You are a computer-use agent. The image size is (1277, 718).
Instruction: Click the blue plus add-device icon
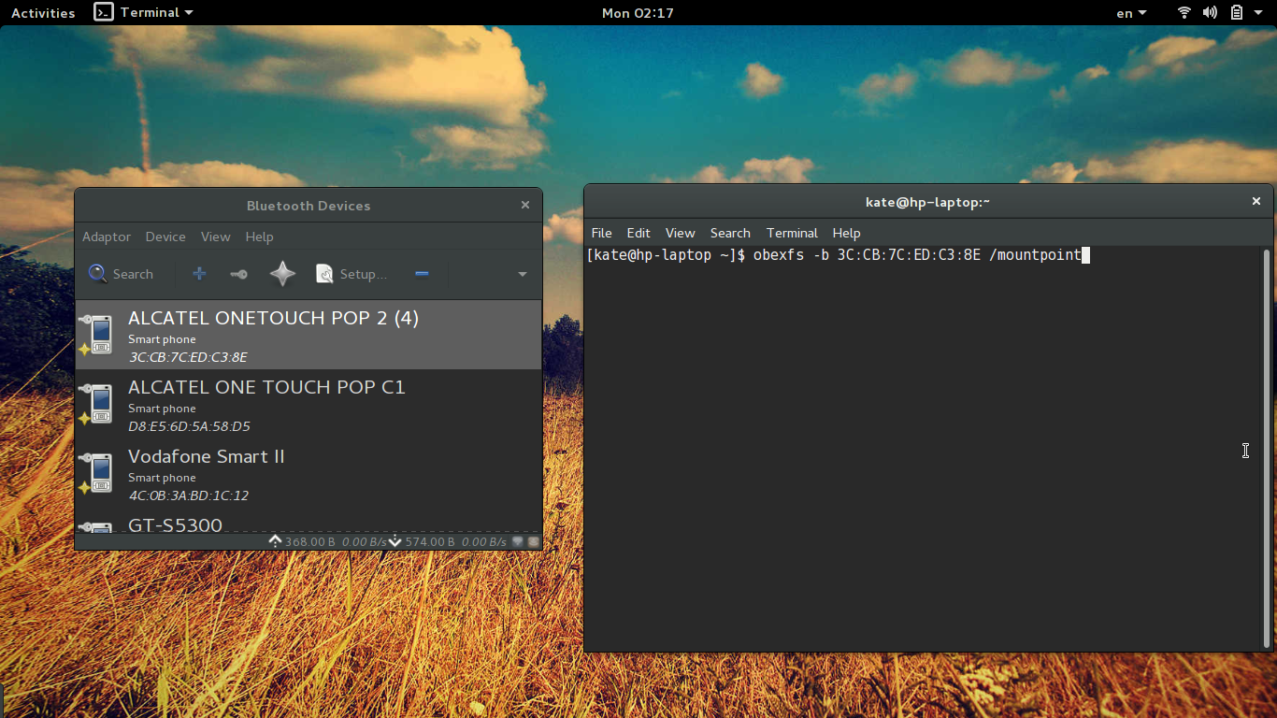[x=199, y=274]
